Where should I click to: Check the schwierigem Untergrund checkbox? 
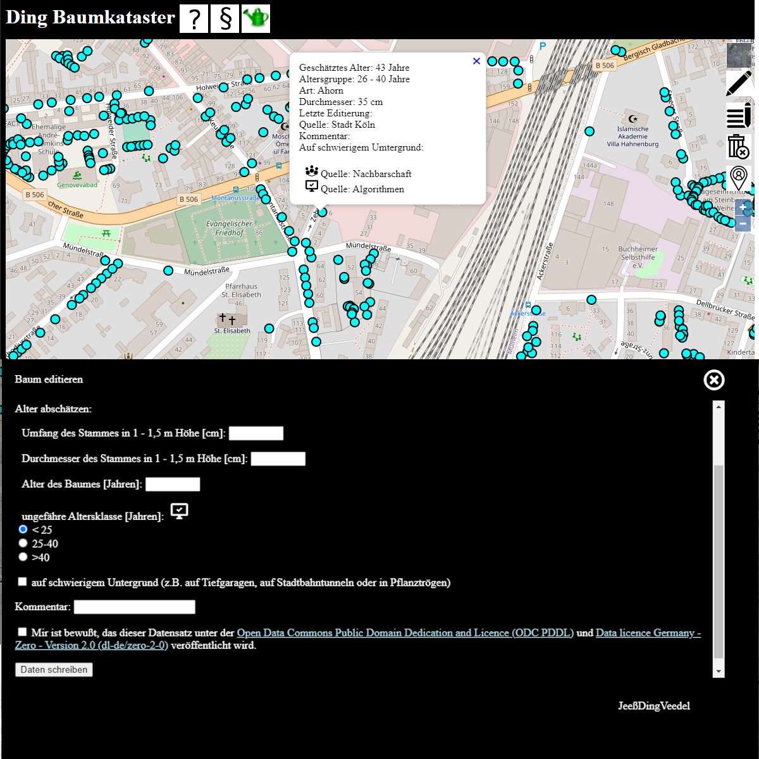pos(23,582)
